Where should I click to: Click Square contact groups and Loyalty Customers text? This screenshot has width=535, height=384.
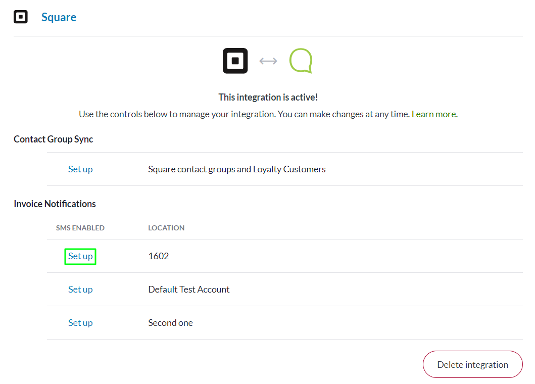[236, 169]
